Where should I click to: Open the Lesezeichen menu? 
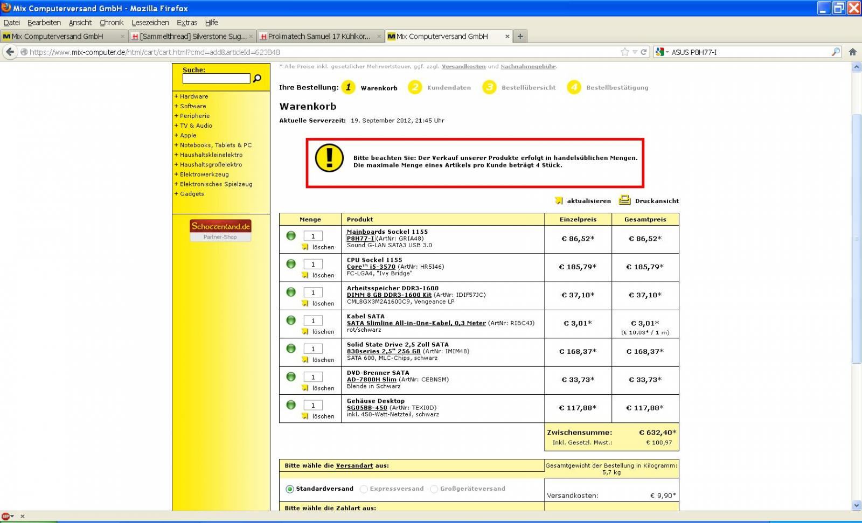coord(150,23)
